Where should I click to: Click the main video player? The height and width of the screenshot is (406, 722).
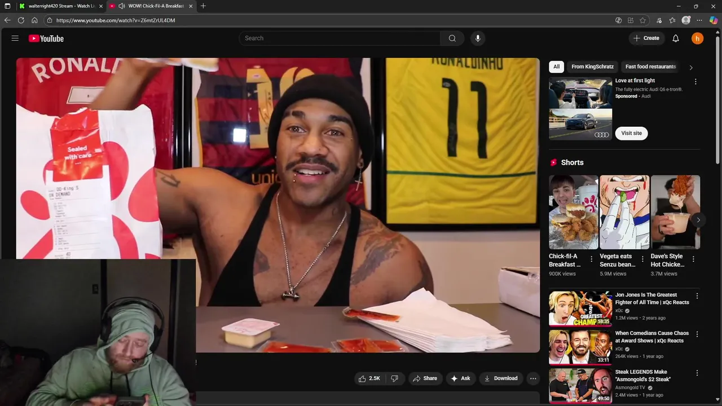click(x=278, y=205)
